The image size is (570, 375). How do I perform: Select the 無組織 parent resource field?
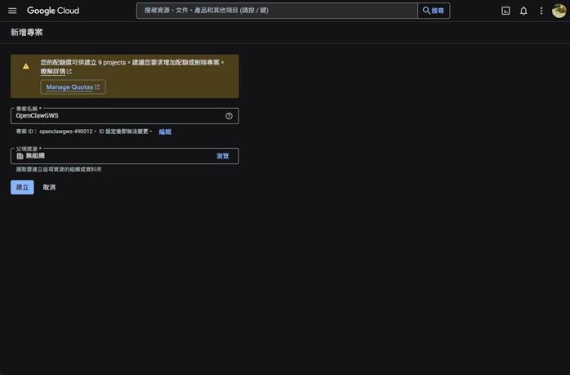(x=114, y=156)
